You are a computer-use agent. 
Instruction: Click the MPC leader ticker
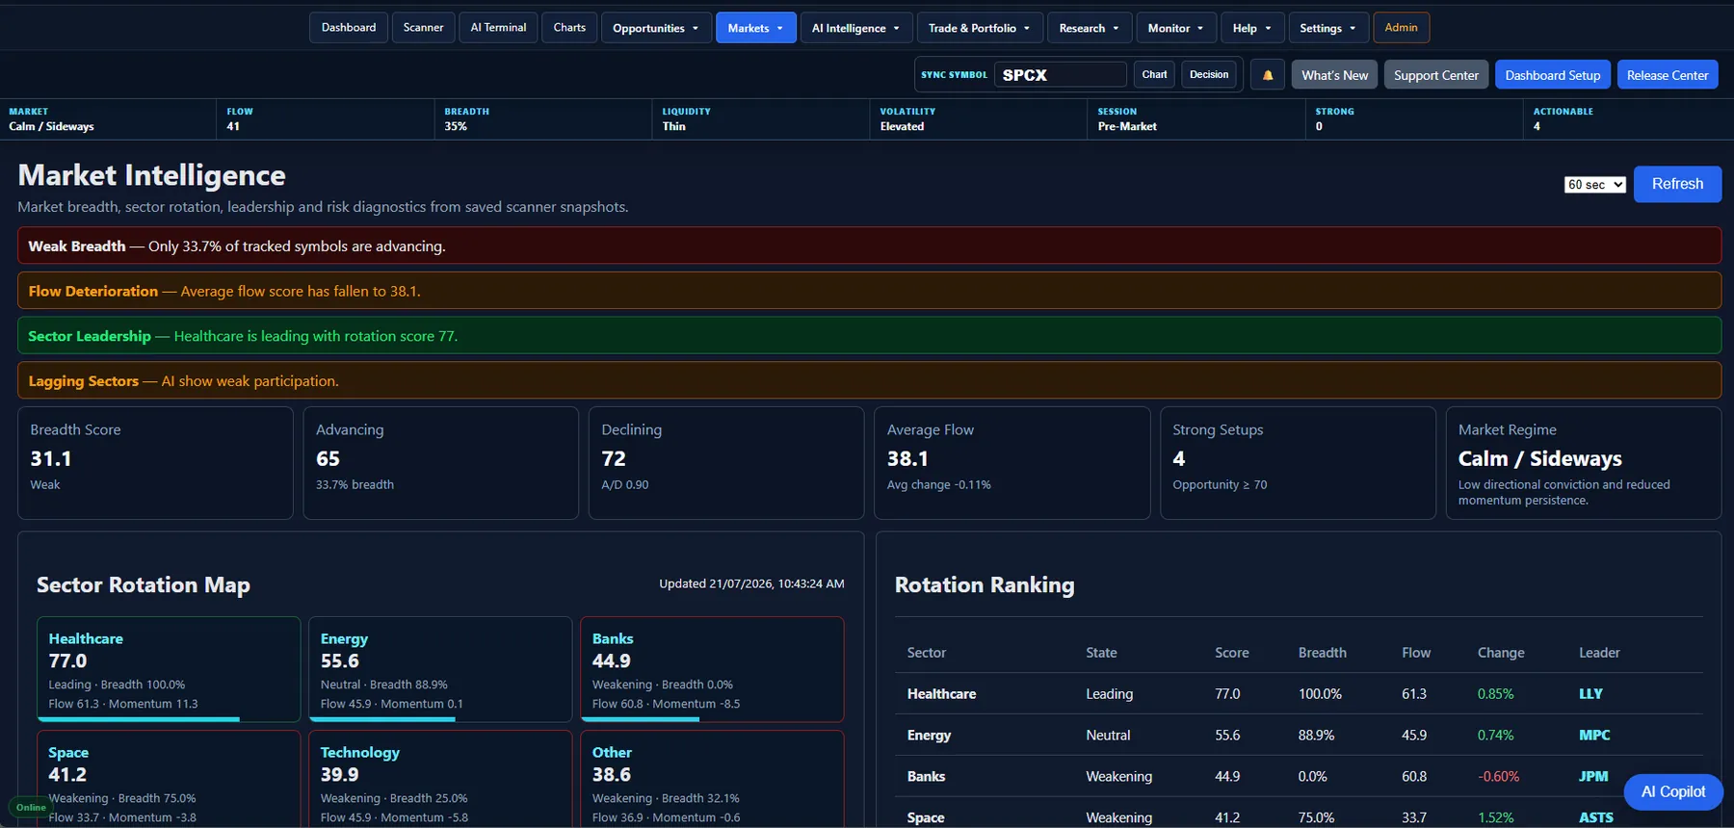1594,735
